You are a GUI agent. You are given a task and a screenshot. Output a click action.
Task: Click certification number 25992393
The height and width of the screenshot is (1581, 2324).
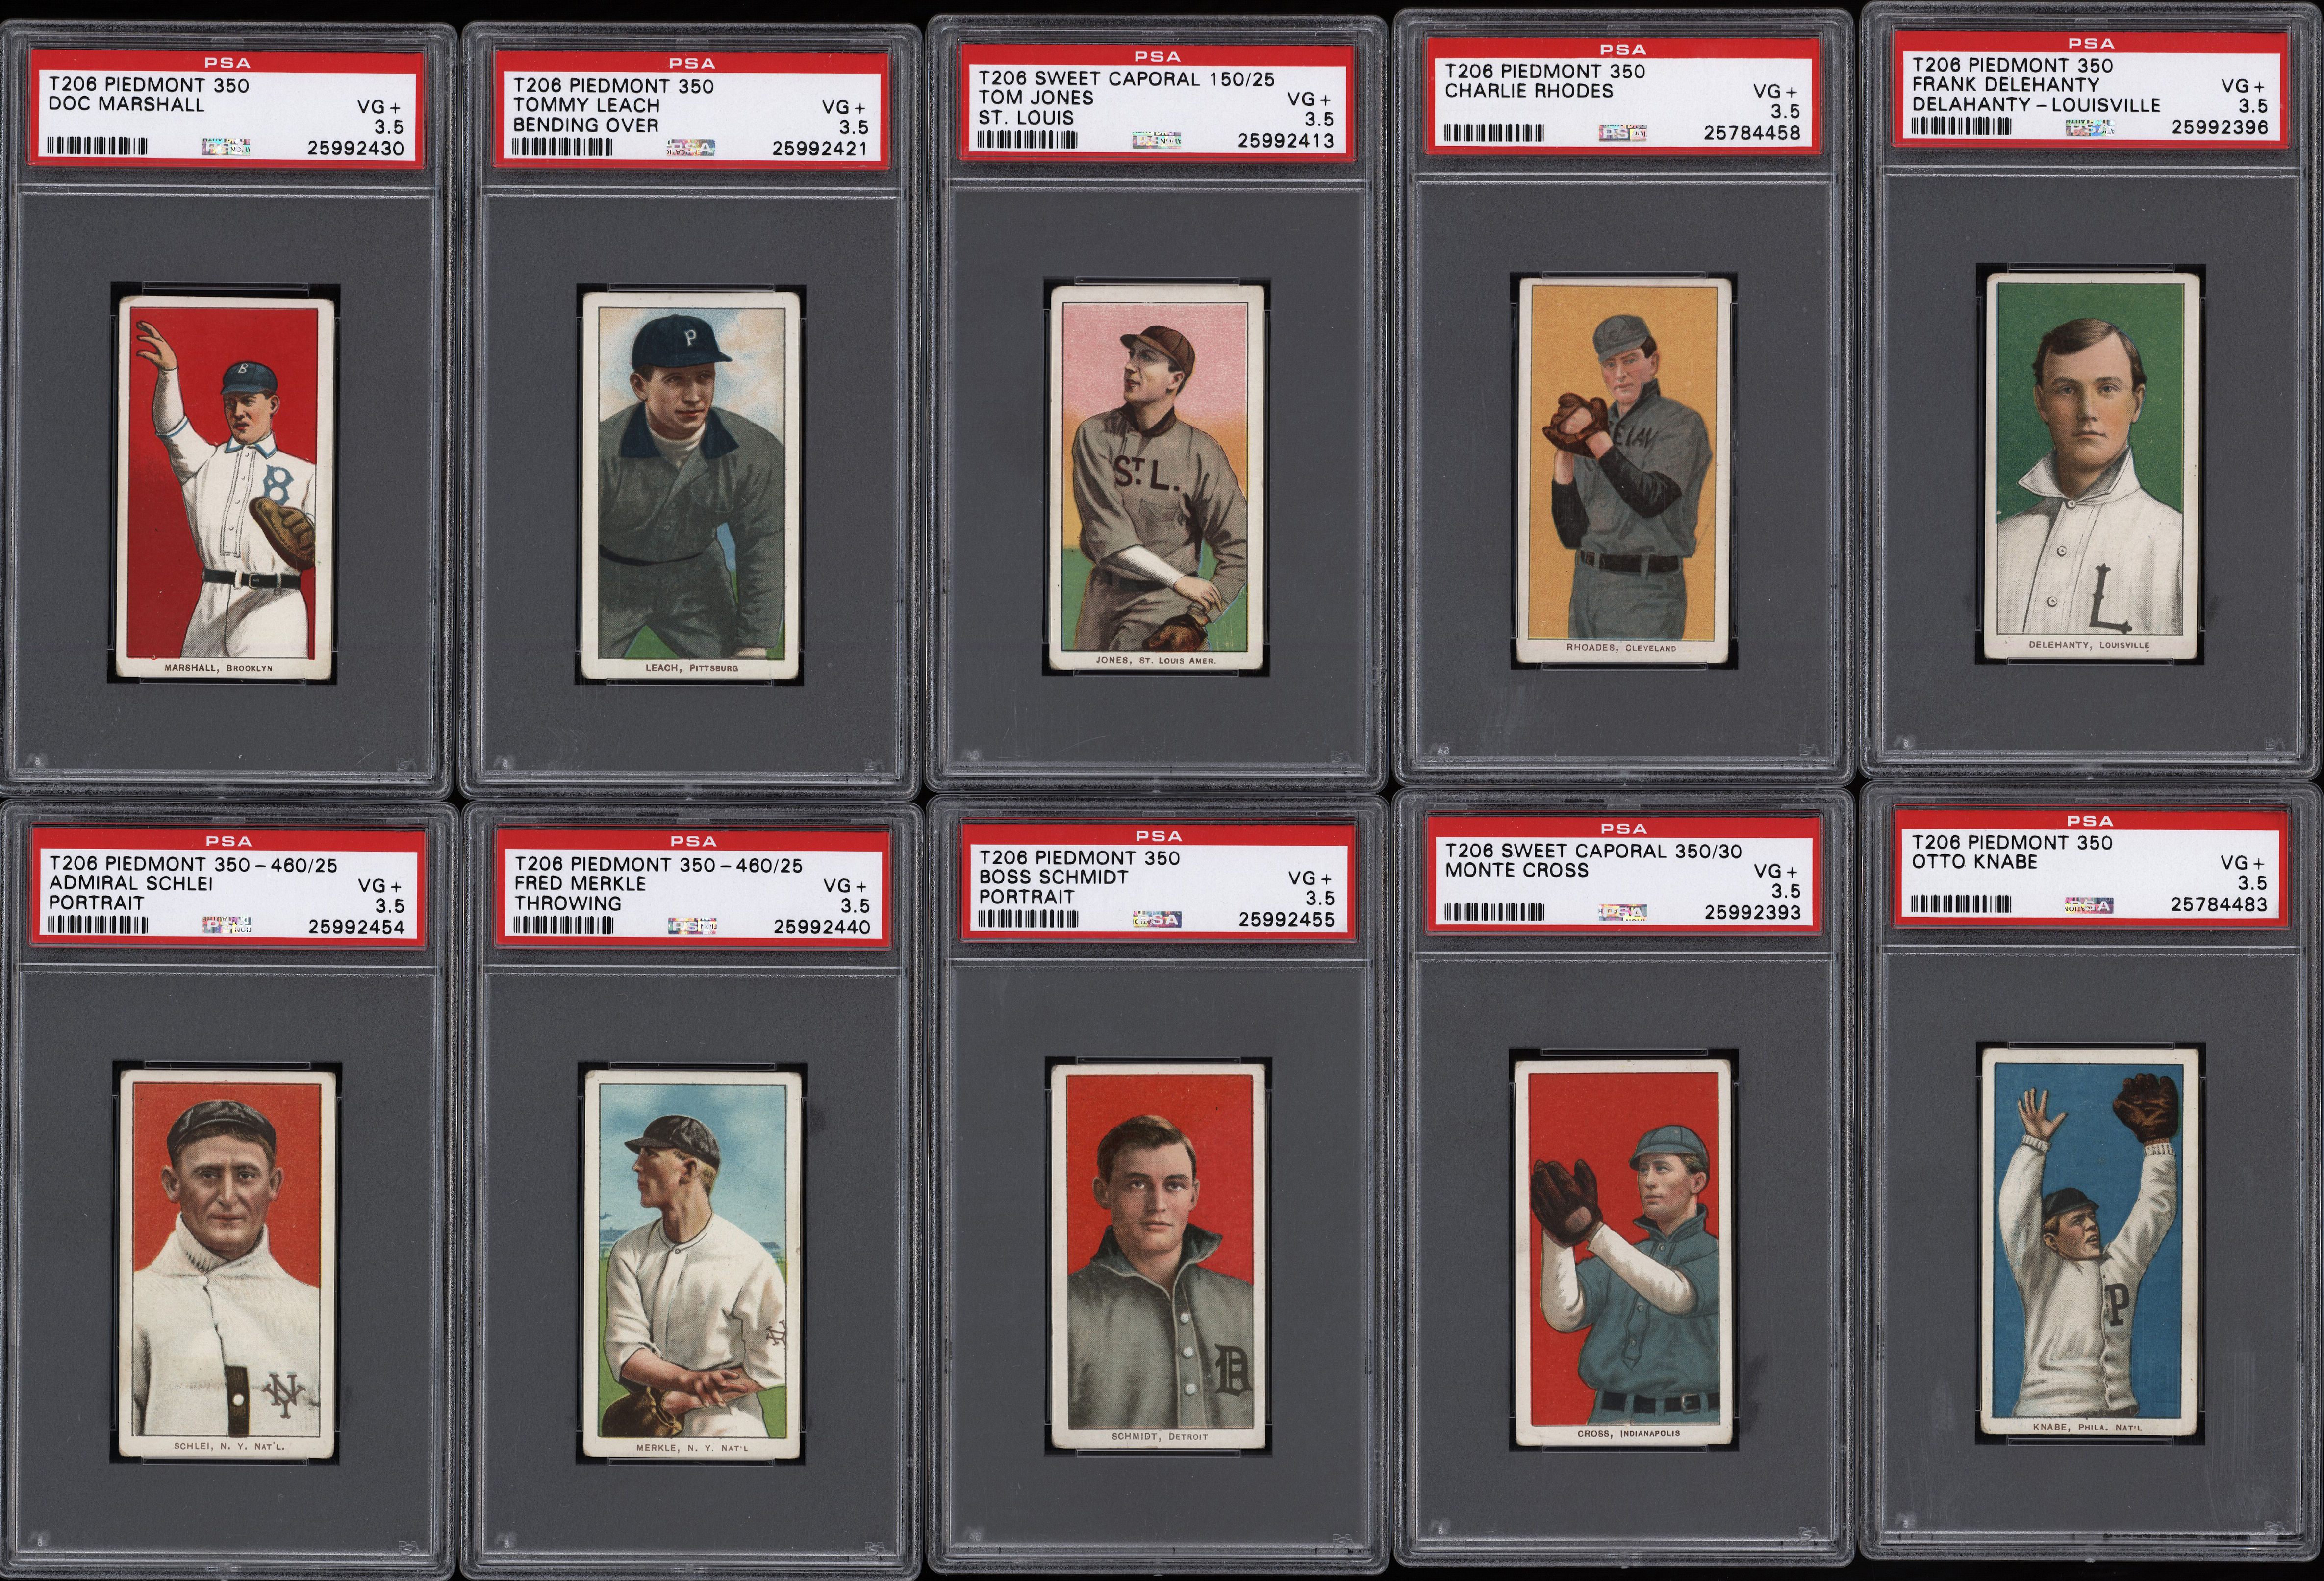click(x=1753, y=912)
